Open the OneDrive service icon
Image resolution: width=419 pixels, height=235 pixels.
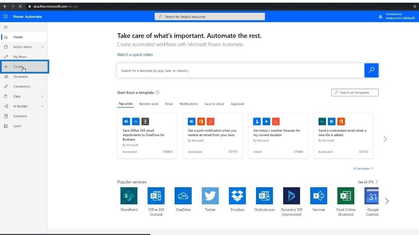[183, 196]
